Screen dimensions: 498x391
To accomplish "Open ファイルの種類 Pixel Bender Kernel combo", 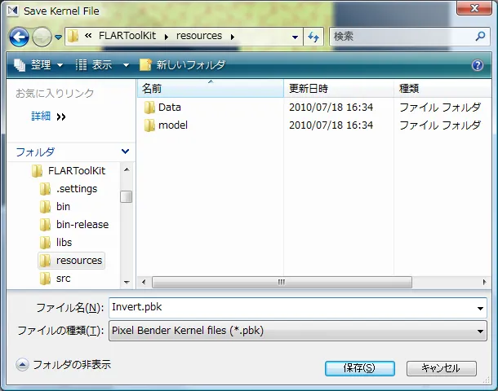I will tap(298, 331).
